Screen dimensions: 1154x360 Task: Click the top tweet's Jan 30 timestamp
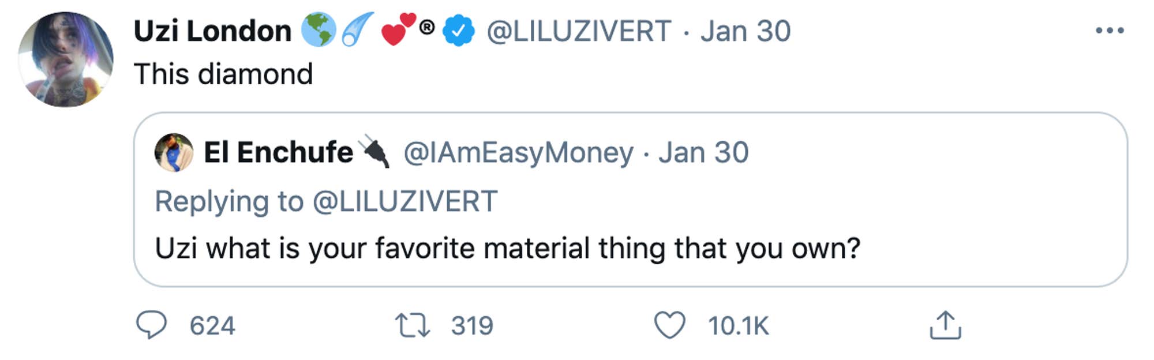[745, 31]
